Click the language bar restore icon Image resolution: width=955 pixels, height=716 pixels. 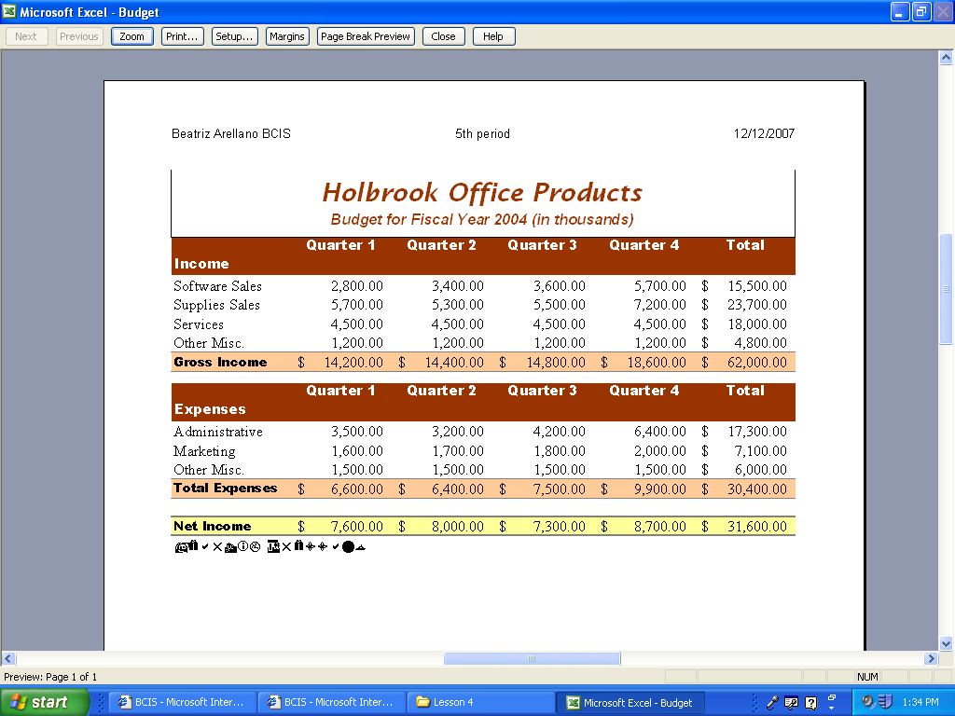[x=831, y=697]
